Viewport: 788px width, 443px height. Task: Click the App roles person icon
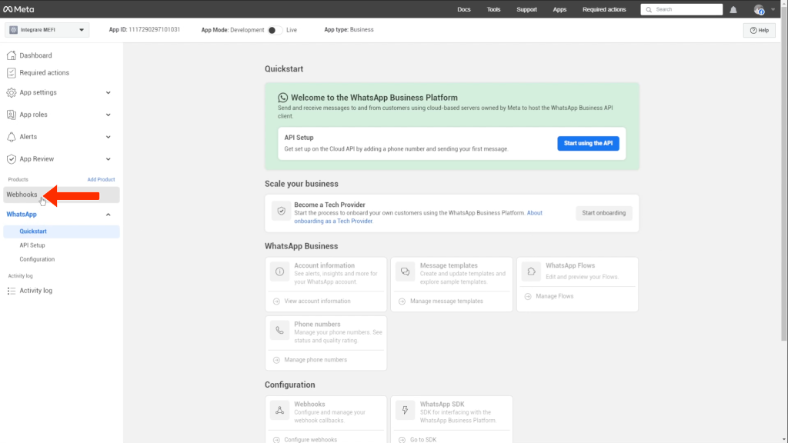11,115
